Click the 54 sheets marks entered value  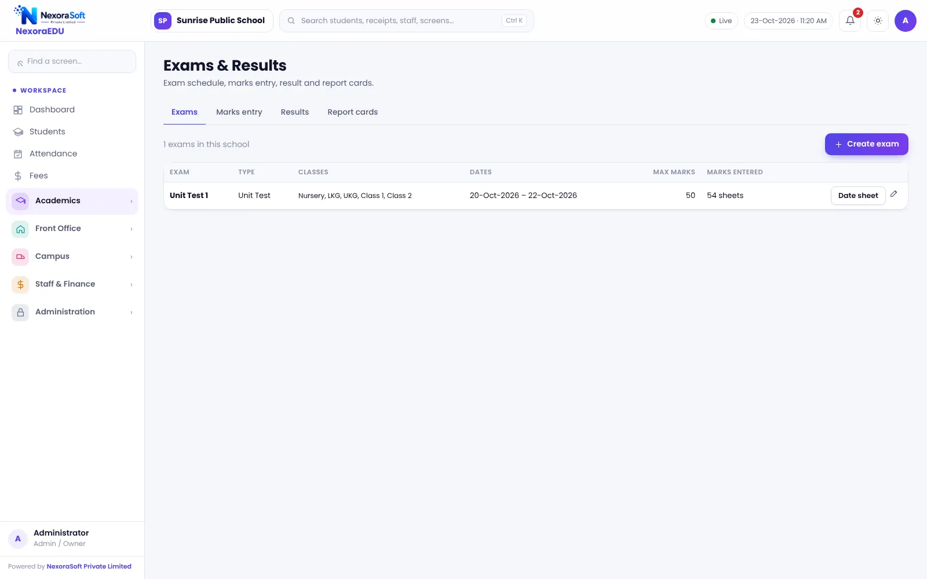coord(725,196)
